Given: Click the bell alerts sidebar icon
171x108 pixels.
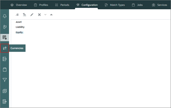Looking at the screenshot, I should (4, 16).
